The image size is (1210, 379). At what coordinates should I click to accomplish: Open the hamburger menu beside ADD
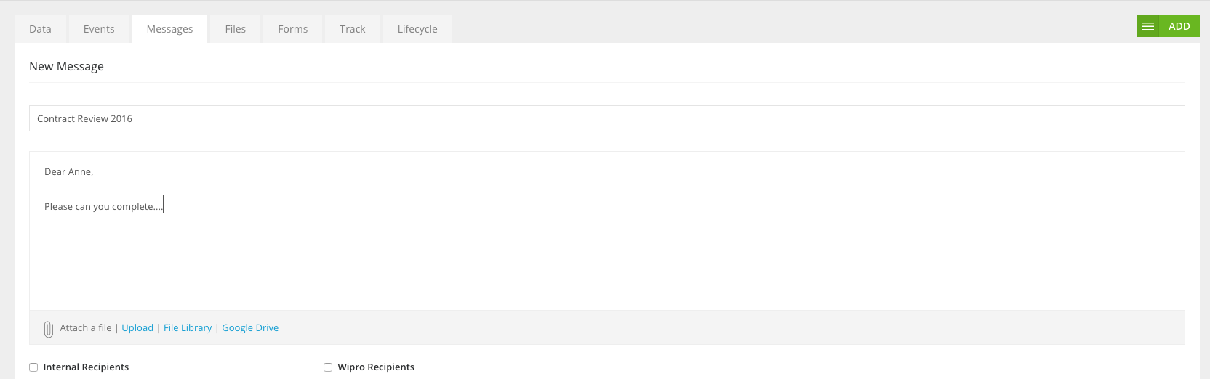click(x=1148, y=26)
